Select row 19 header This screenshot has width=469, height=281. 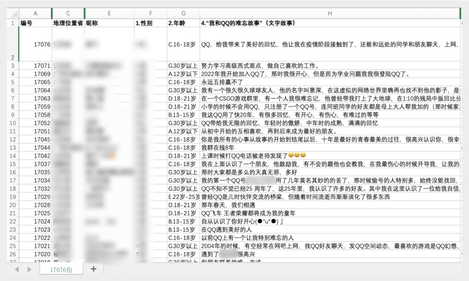pyautogui.click(x=13, y=197)
